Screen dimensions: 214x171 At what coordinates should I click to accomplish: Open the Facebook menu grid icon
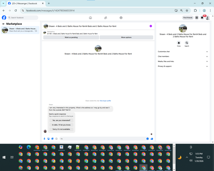[197, 18]
